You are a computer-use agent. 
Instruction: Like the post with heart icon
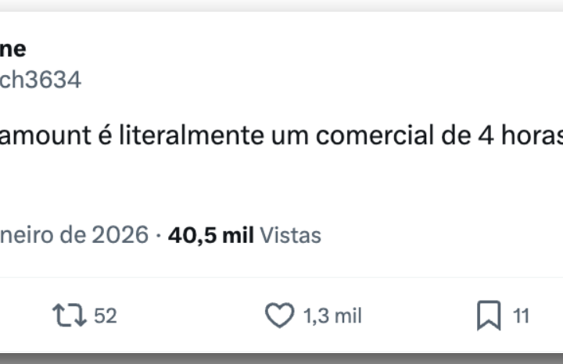[x=279, y=316]
